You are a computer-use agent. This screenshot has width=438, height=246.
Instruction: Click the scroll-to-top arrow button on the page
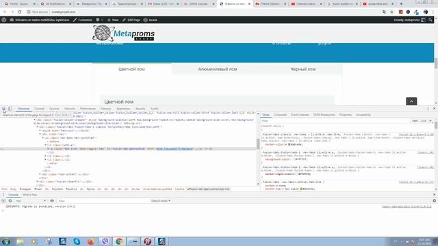point(411,101)
